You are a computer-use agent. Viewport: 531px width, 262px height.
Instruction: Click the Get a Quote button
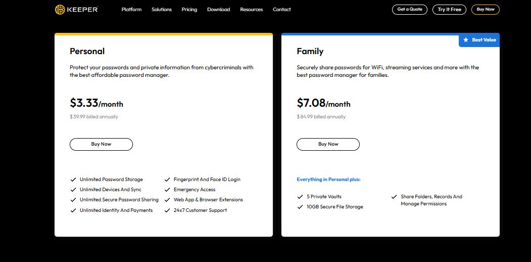(x=410, y=10)
